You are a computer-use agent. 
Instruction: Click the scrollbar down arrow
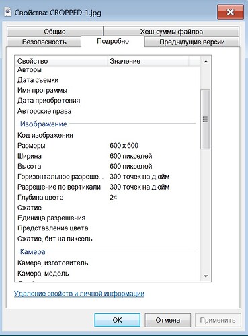(206, 276)
